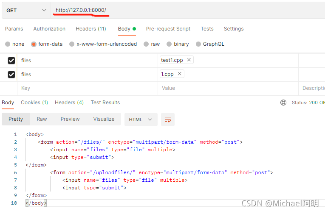Image resolution: width=325 pixels, height=211 pixels.
Task: Click response line 1 with the body tag
Action: 34,134
